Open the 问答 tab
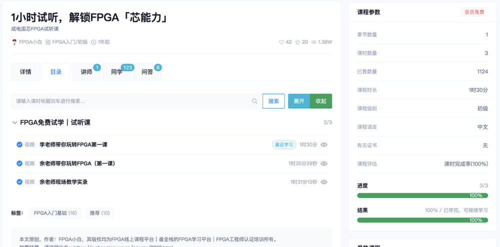Screen dimensions: 500x247 [x=147, y=72]
